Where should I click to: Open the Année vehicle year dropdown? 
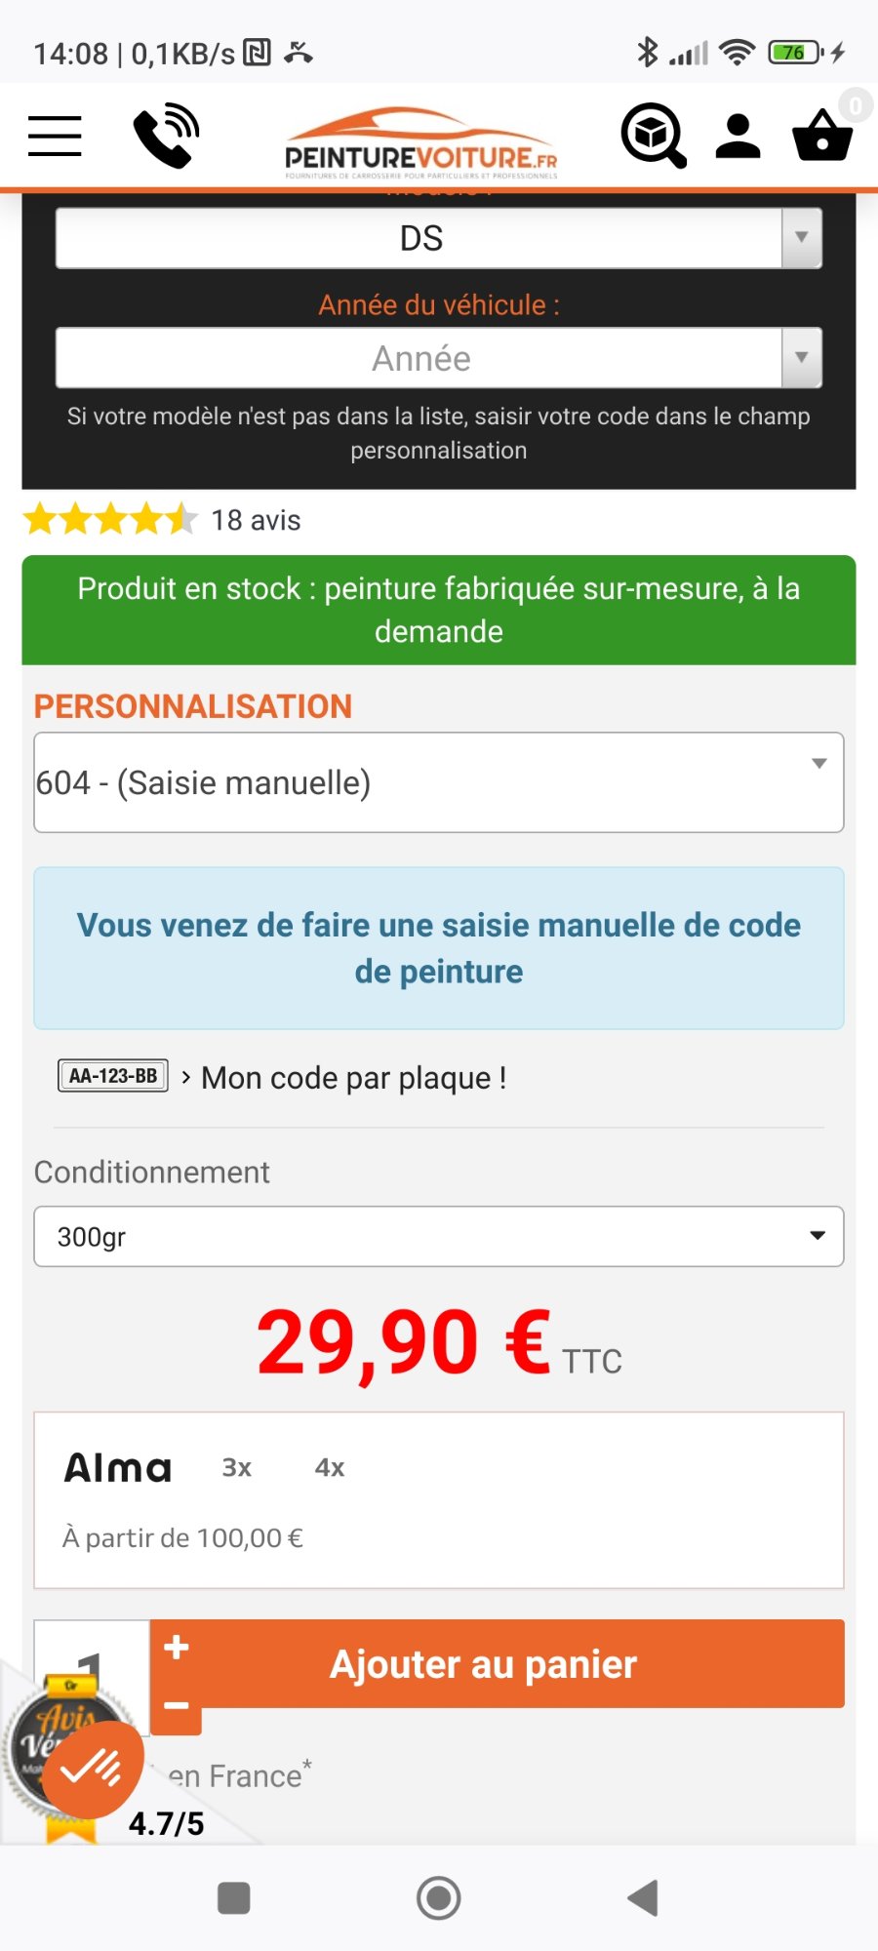439,358
